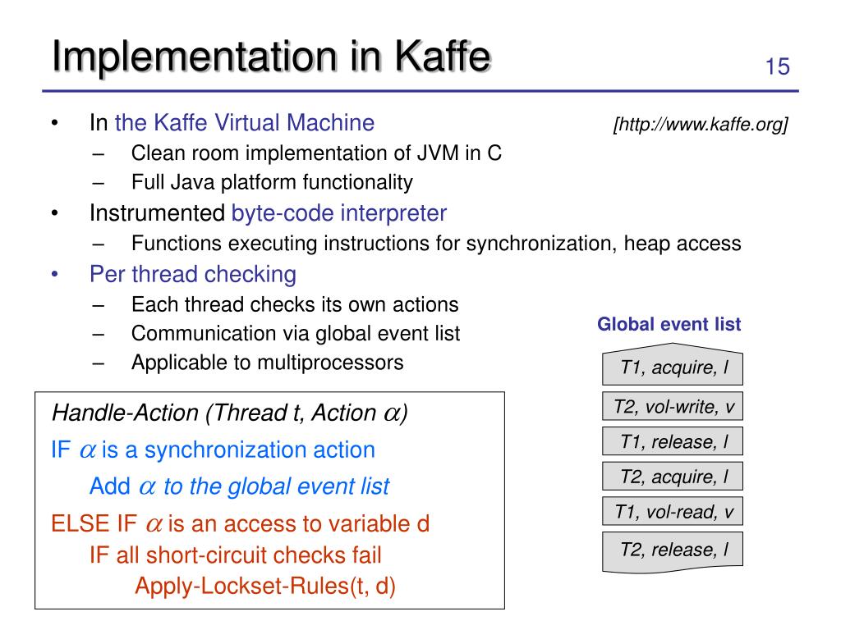Select 'Each thread checks its own actions'

point(295,304)
